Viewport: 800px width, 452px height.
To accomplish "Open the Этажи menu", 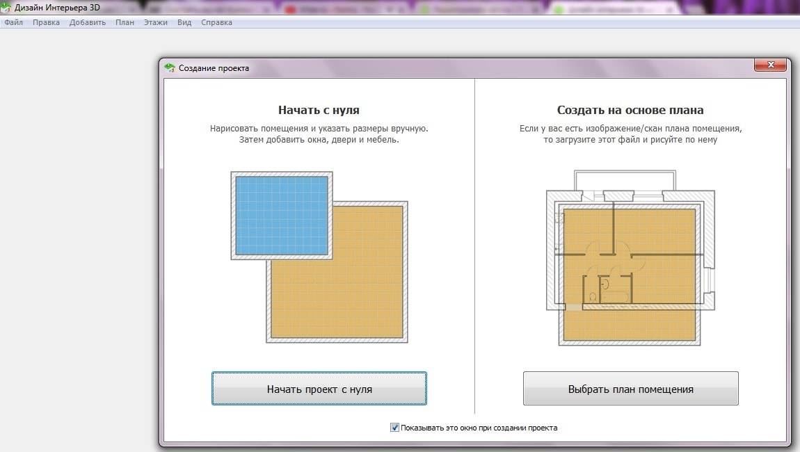I will pos(155,22).
